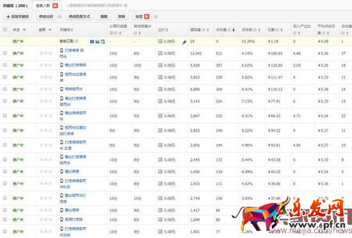The image size is (352, 238).
Task: Click the ¥185.63 spend cell
Action: pos(275,53)
